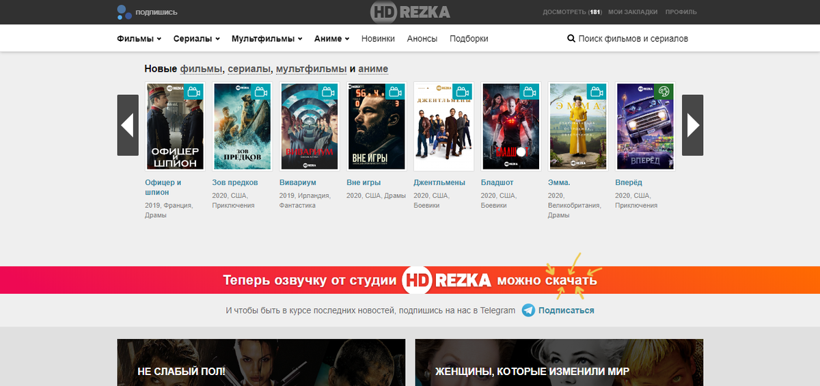
Task: Click camera badge on Бладшот poster
Action: point(530,92)
